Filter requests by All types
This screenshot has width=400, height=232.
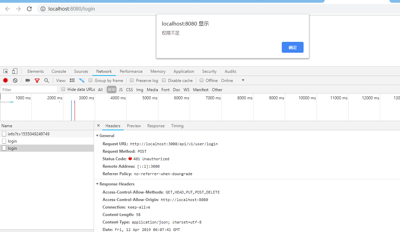pos(100,90)
